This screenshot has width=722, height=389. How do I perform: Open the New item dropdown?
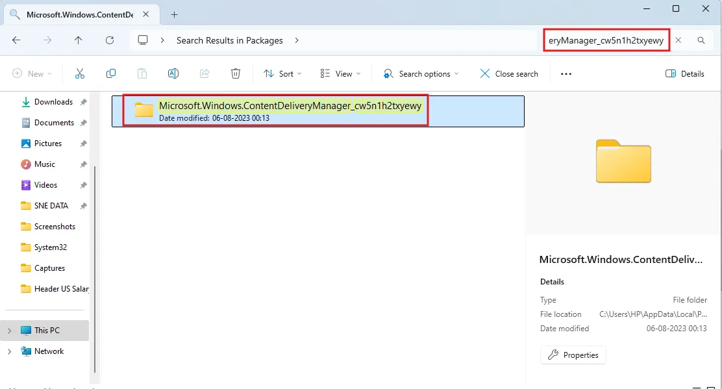click(x=31, y=73)
